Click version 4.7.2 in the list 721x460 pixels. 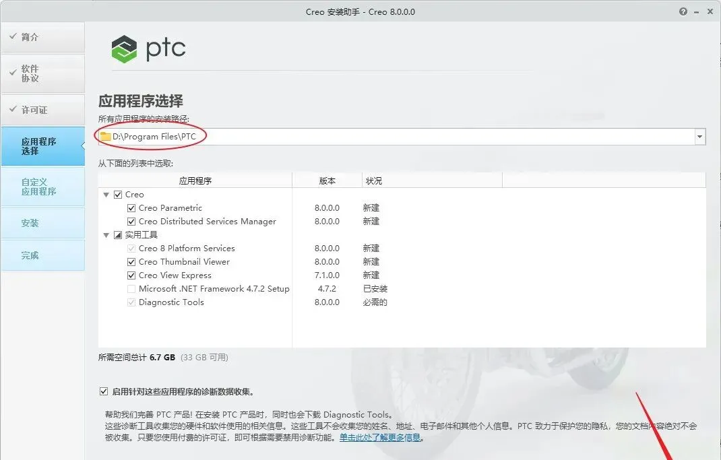(x=327, y=289)
